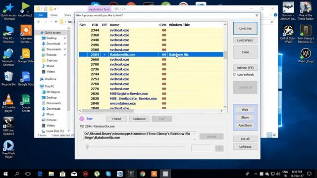The height and width of the screenshot is (178, 317).
Task: Select OneDrive in Explorer sidebar
Action: (51, 79)
